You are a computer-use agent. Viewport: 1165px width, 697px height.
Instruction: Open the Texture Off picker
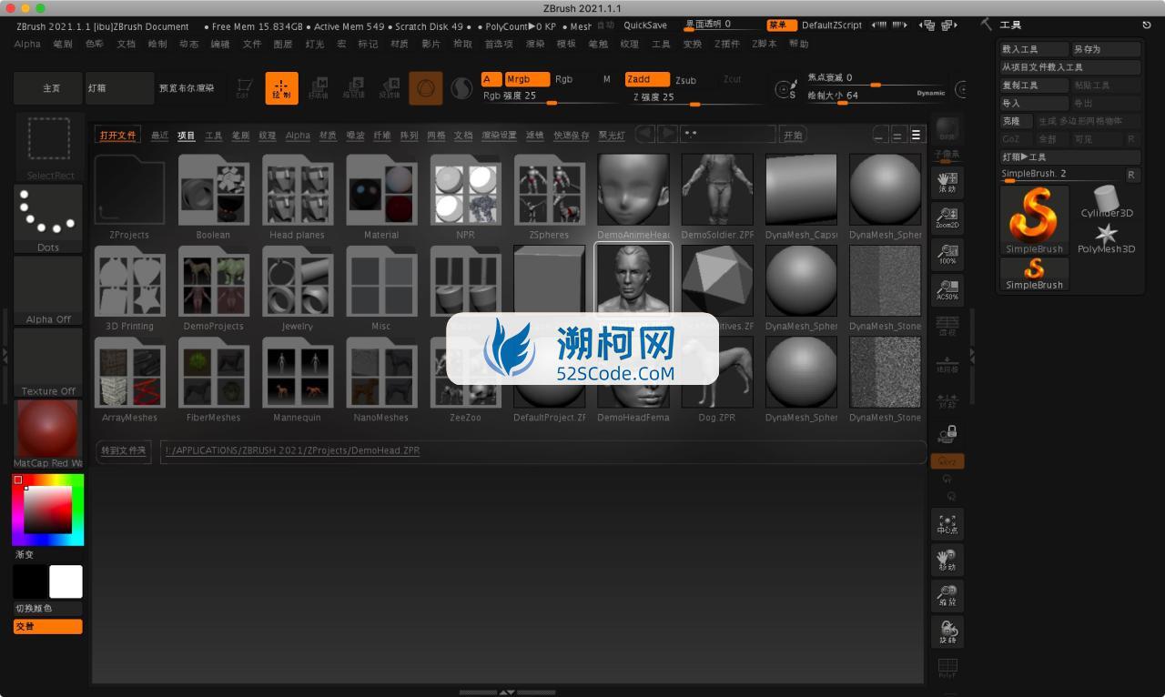click(x=48, y=362)
